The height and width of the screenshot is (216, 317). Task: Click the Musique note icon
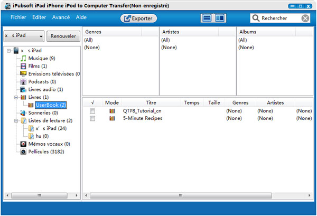tap(23, 59)
